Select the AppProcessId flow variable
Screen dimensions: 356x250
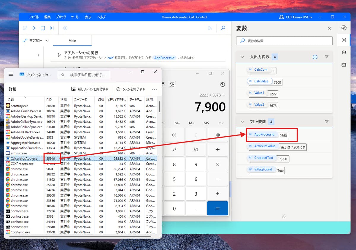tap(262, 135)
